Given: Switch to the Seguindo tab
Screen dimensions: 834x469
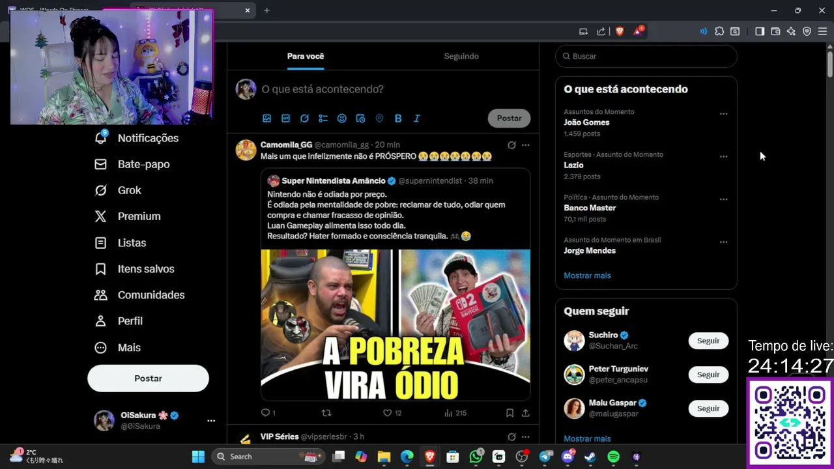Looking at the screenshot, I should click(461, 56).
